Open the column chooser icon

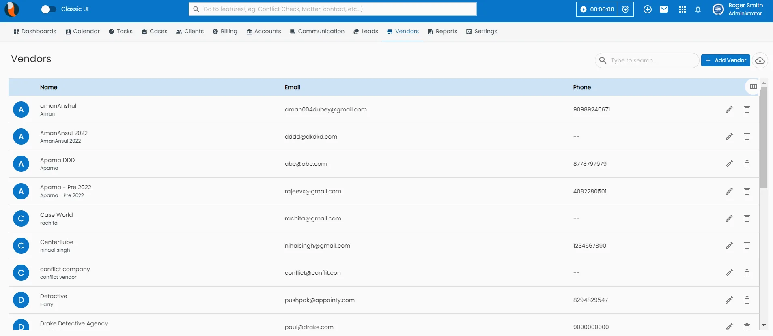pos(753,86)
